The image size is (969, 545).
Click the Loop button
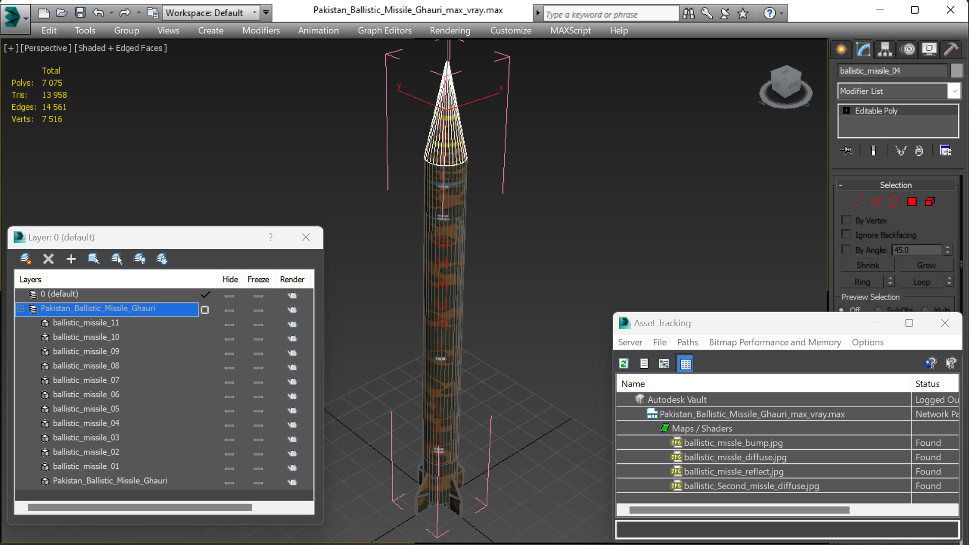[x=922, y=282]
